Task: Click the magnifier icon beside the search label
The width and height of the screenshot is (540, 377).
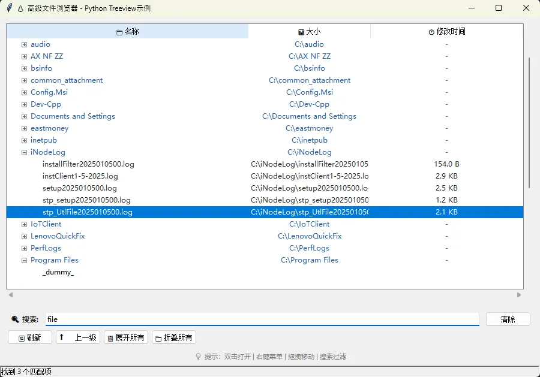Action: click(x=15, y=319)
